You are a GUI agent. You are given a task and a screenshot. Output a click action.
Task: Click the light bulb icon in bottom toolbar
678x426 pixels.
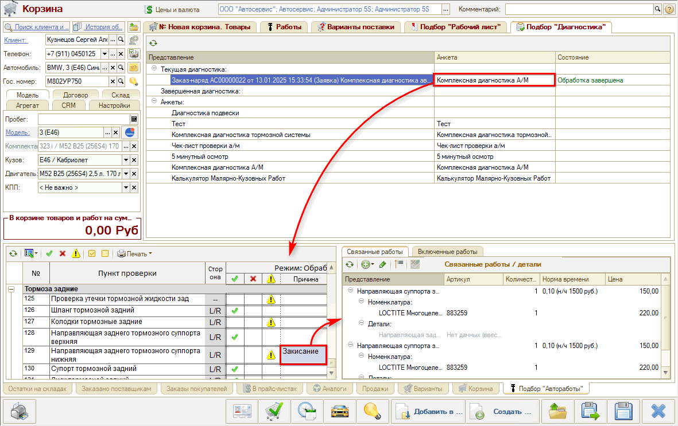pyautogui.click(x=374, y=412)
